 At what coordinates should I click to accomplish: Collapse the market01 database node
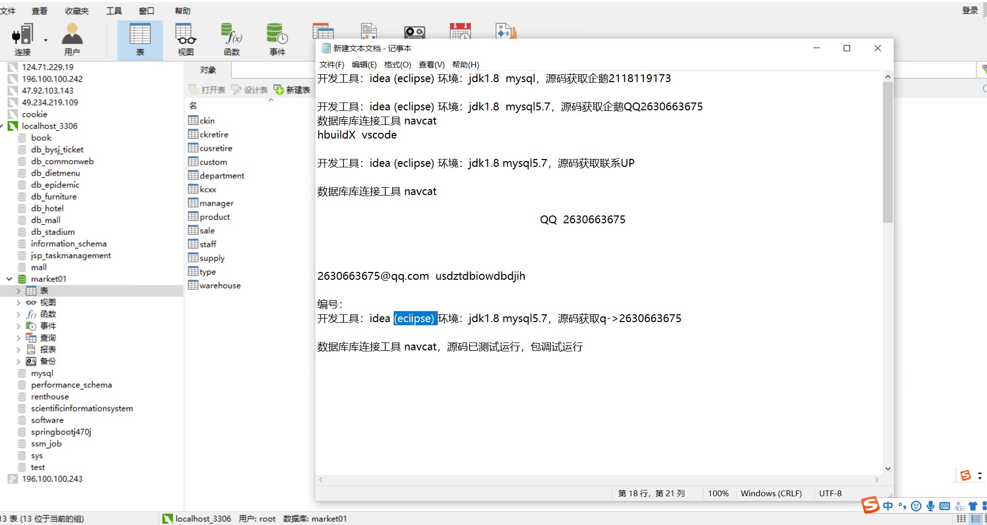[x=9, y=279]
